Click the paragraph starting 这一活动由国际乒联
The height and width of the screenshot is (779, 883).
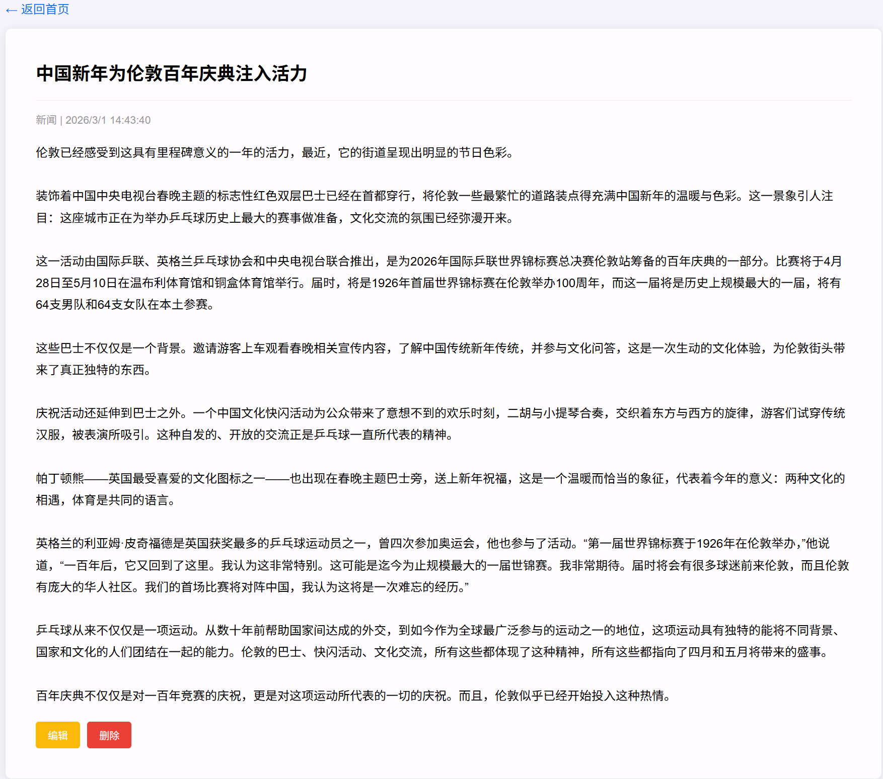(x=439, y=283)
